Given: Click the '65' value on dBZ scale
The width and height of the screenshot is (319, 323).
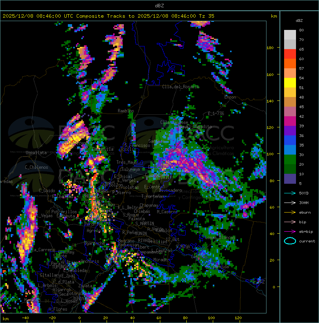Looking at the screenshot, I should point(301,49).
